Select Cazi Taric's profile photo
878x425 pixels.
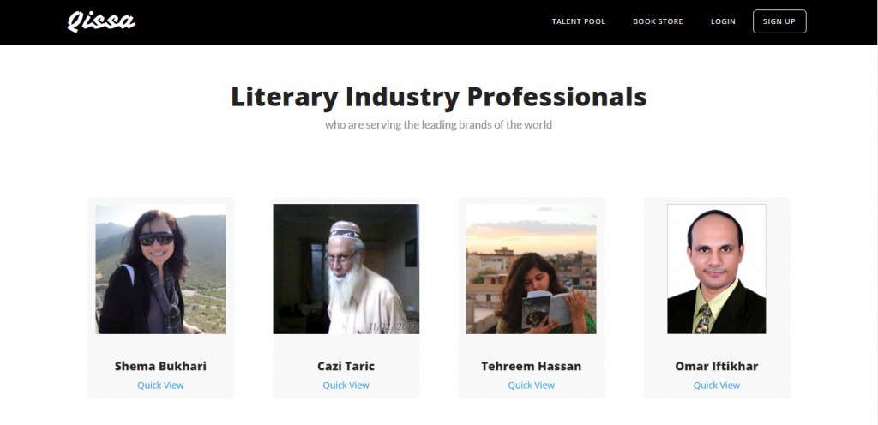[x=346, y=268]
